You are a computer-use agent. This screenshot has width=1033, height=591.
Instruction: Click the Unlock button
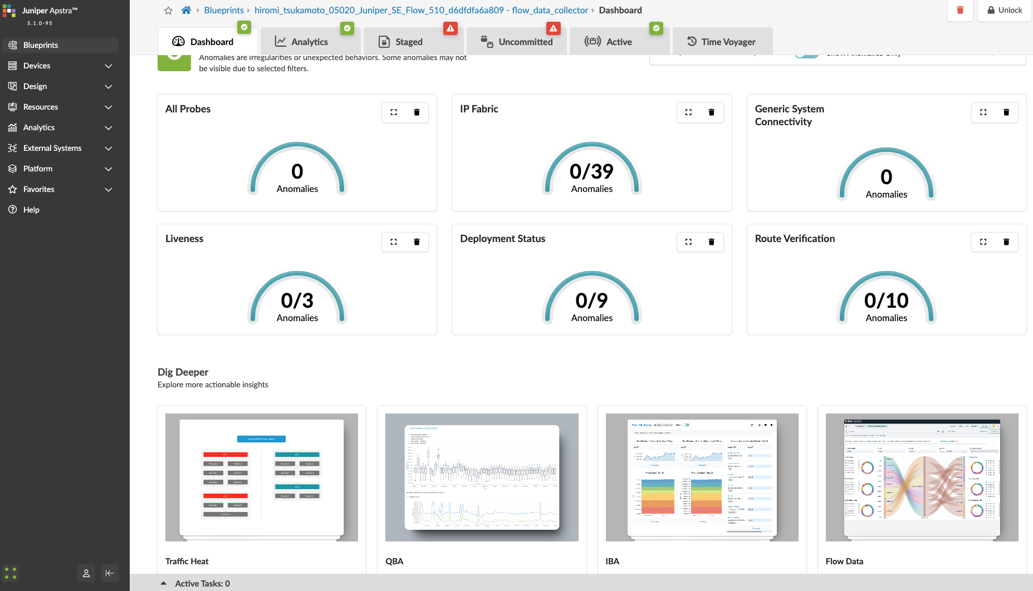point(1005,10)
